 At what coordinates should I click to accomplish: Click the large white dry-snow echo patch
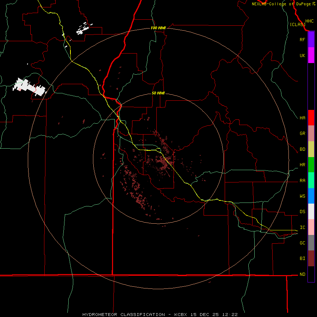tap(29, 87)
